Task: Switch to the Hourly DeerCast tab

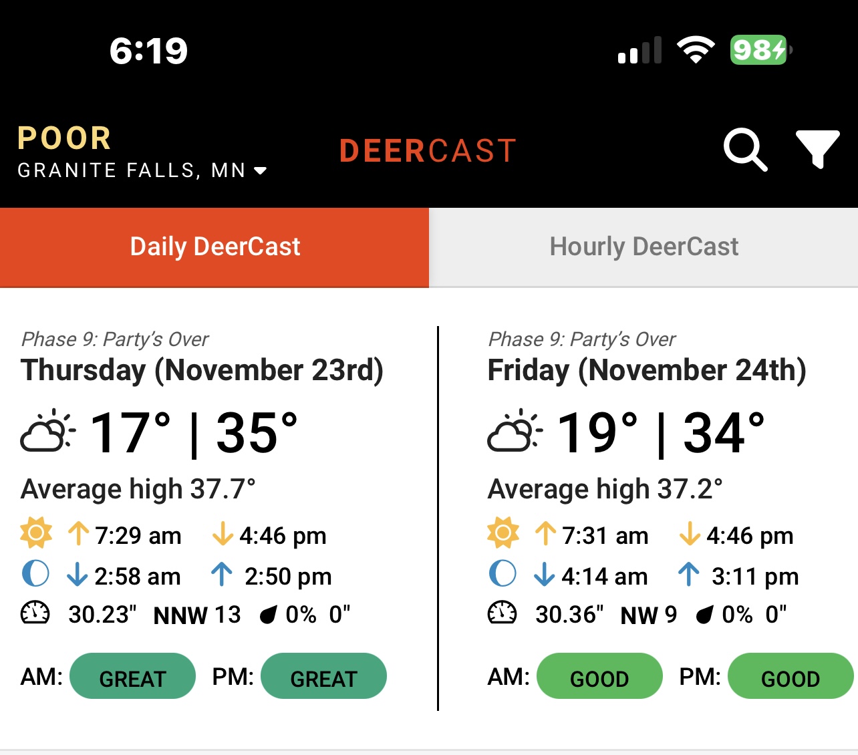Action: coord(643,247)
